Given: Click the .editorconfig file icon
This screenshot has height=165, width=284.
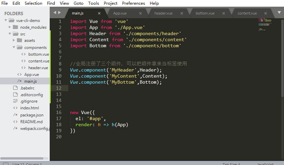Looking at the screenshot, I should click(x=16, y=94).
